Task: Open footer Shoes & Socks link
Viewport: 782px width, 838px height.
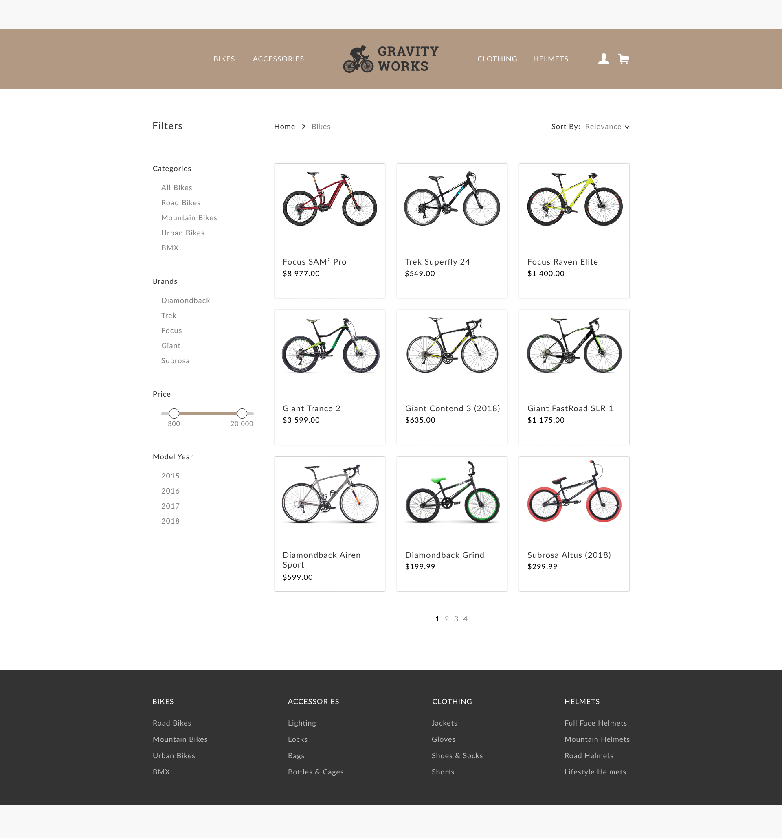Action: (x=457, y=756)
